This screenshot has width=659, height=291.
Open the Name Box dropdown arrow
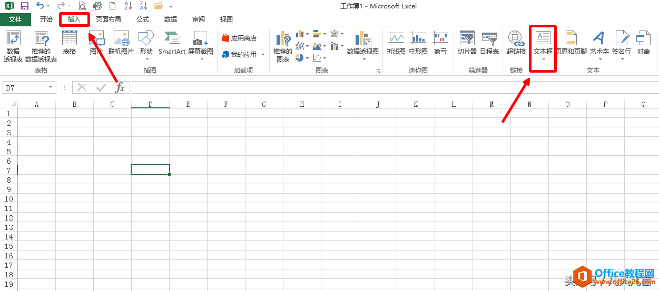51,88
